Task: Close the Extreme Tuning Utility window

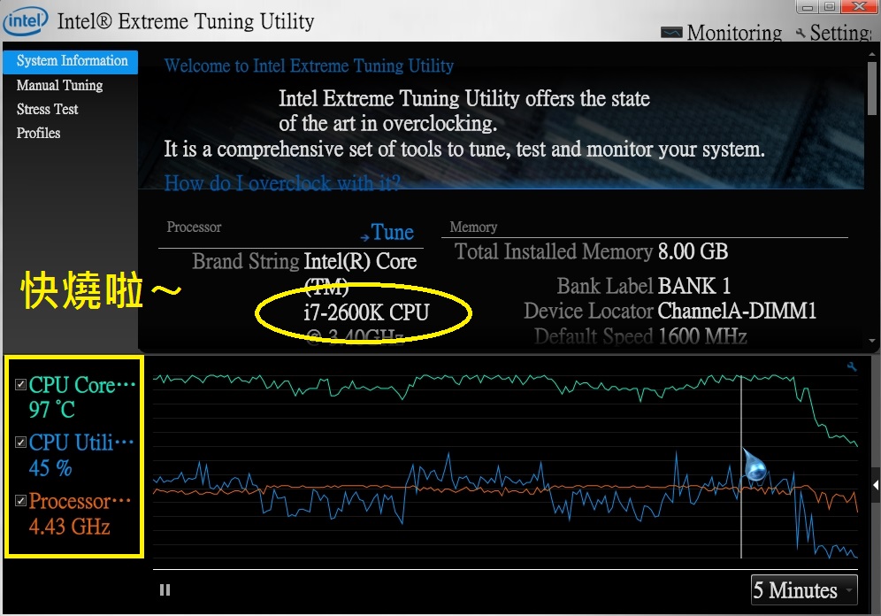Action: [x=860, y=7]
